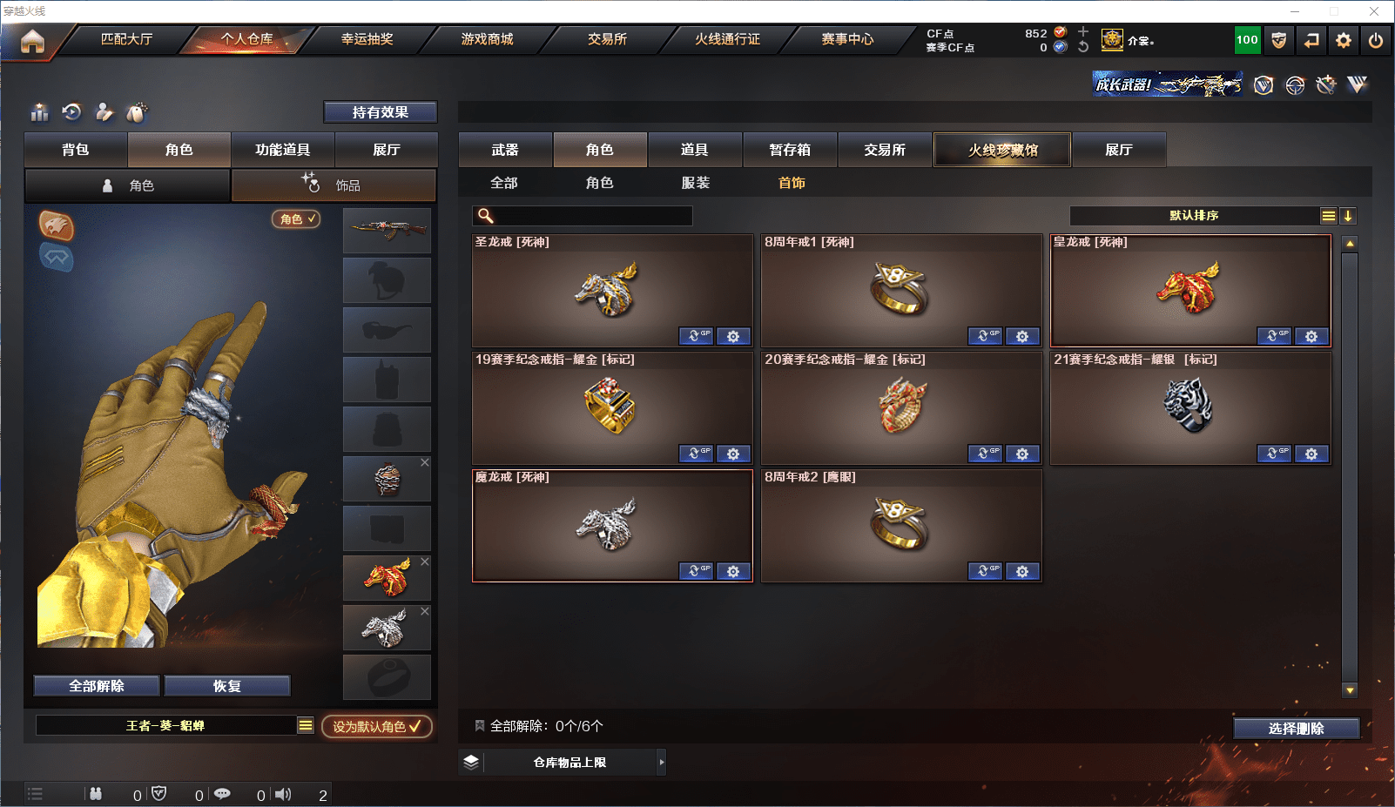The image size is (1395, 807).
Task: Click the scrollbar down arrow in the item list
Action: 1350,690
